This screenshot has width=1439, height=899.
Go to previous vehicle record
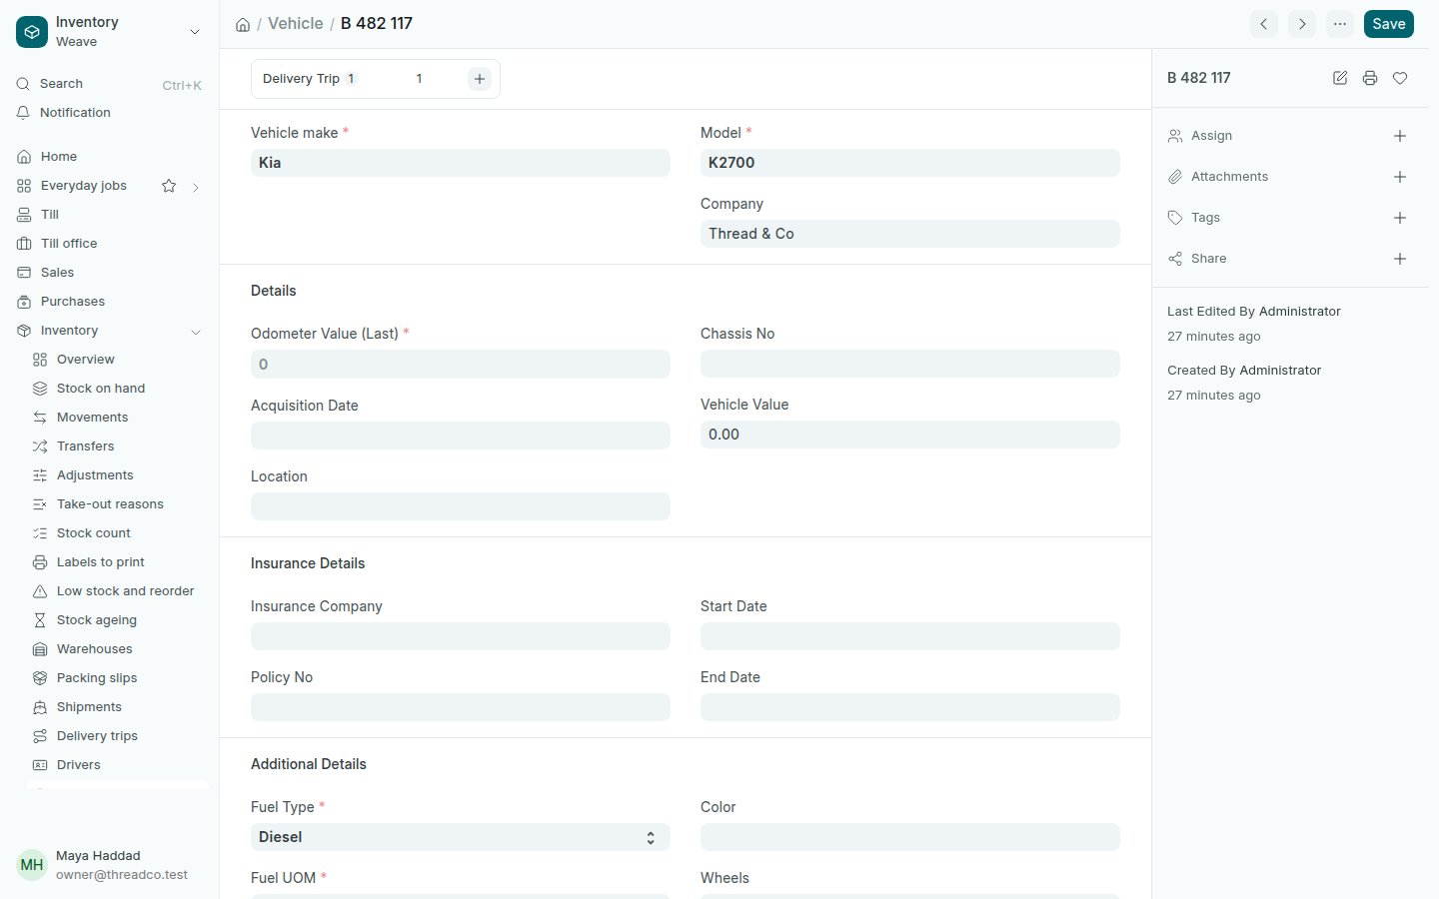point(1264,24)
